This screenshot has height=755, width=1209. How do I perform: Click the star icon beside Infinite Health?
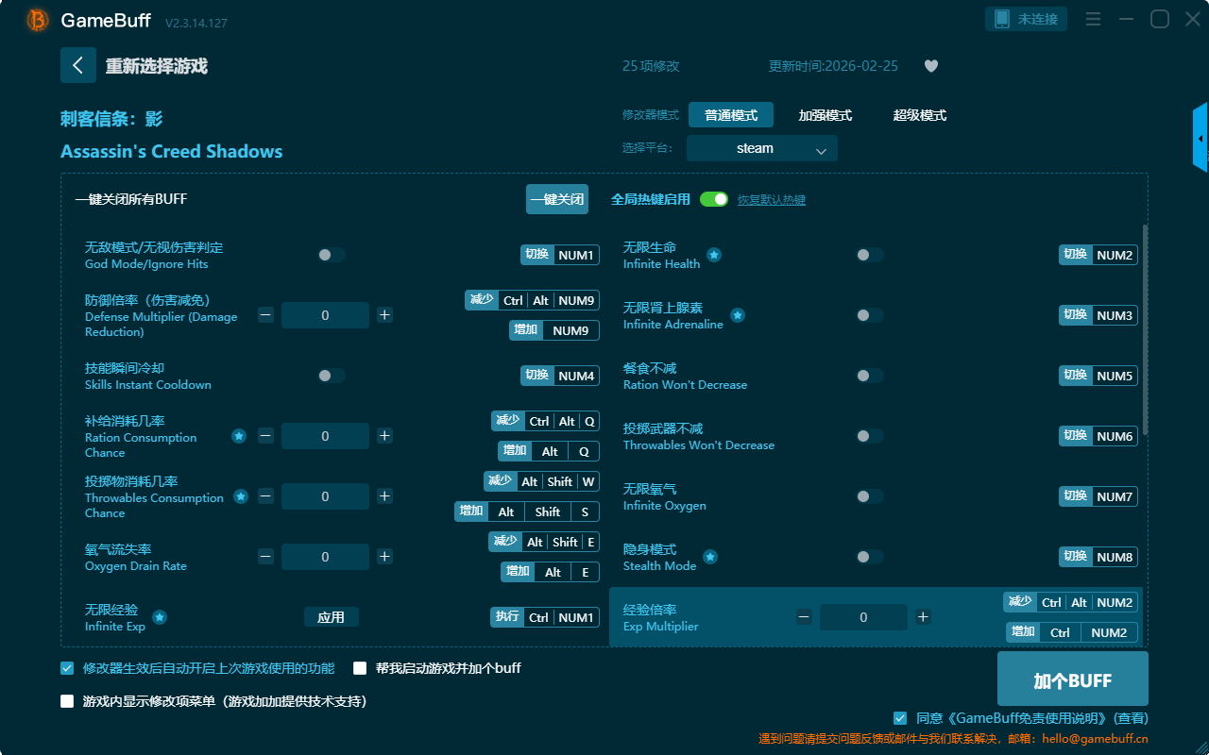pos(714,255)
